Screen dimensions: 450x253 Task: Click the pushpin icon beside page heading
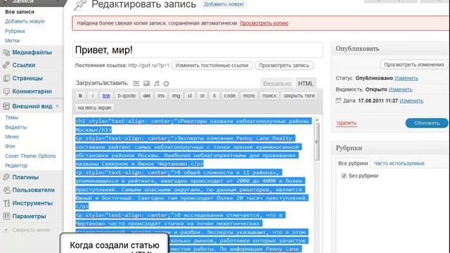click(x=80, y=5)
